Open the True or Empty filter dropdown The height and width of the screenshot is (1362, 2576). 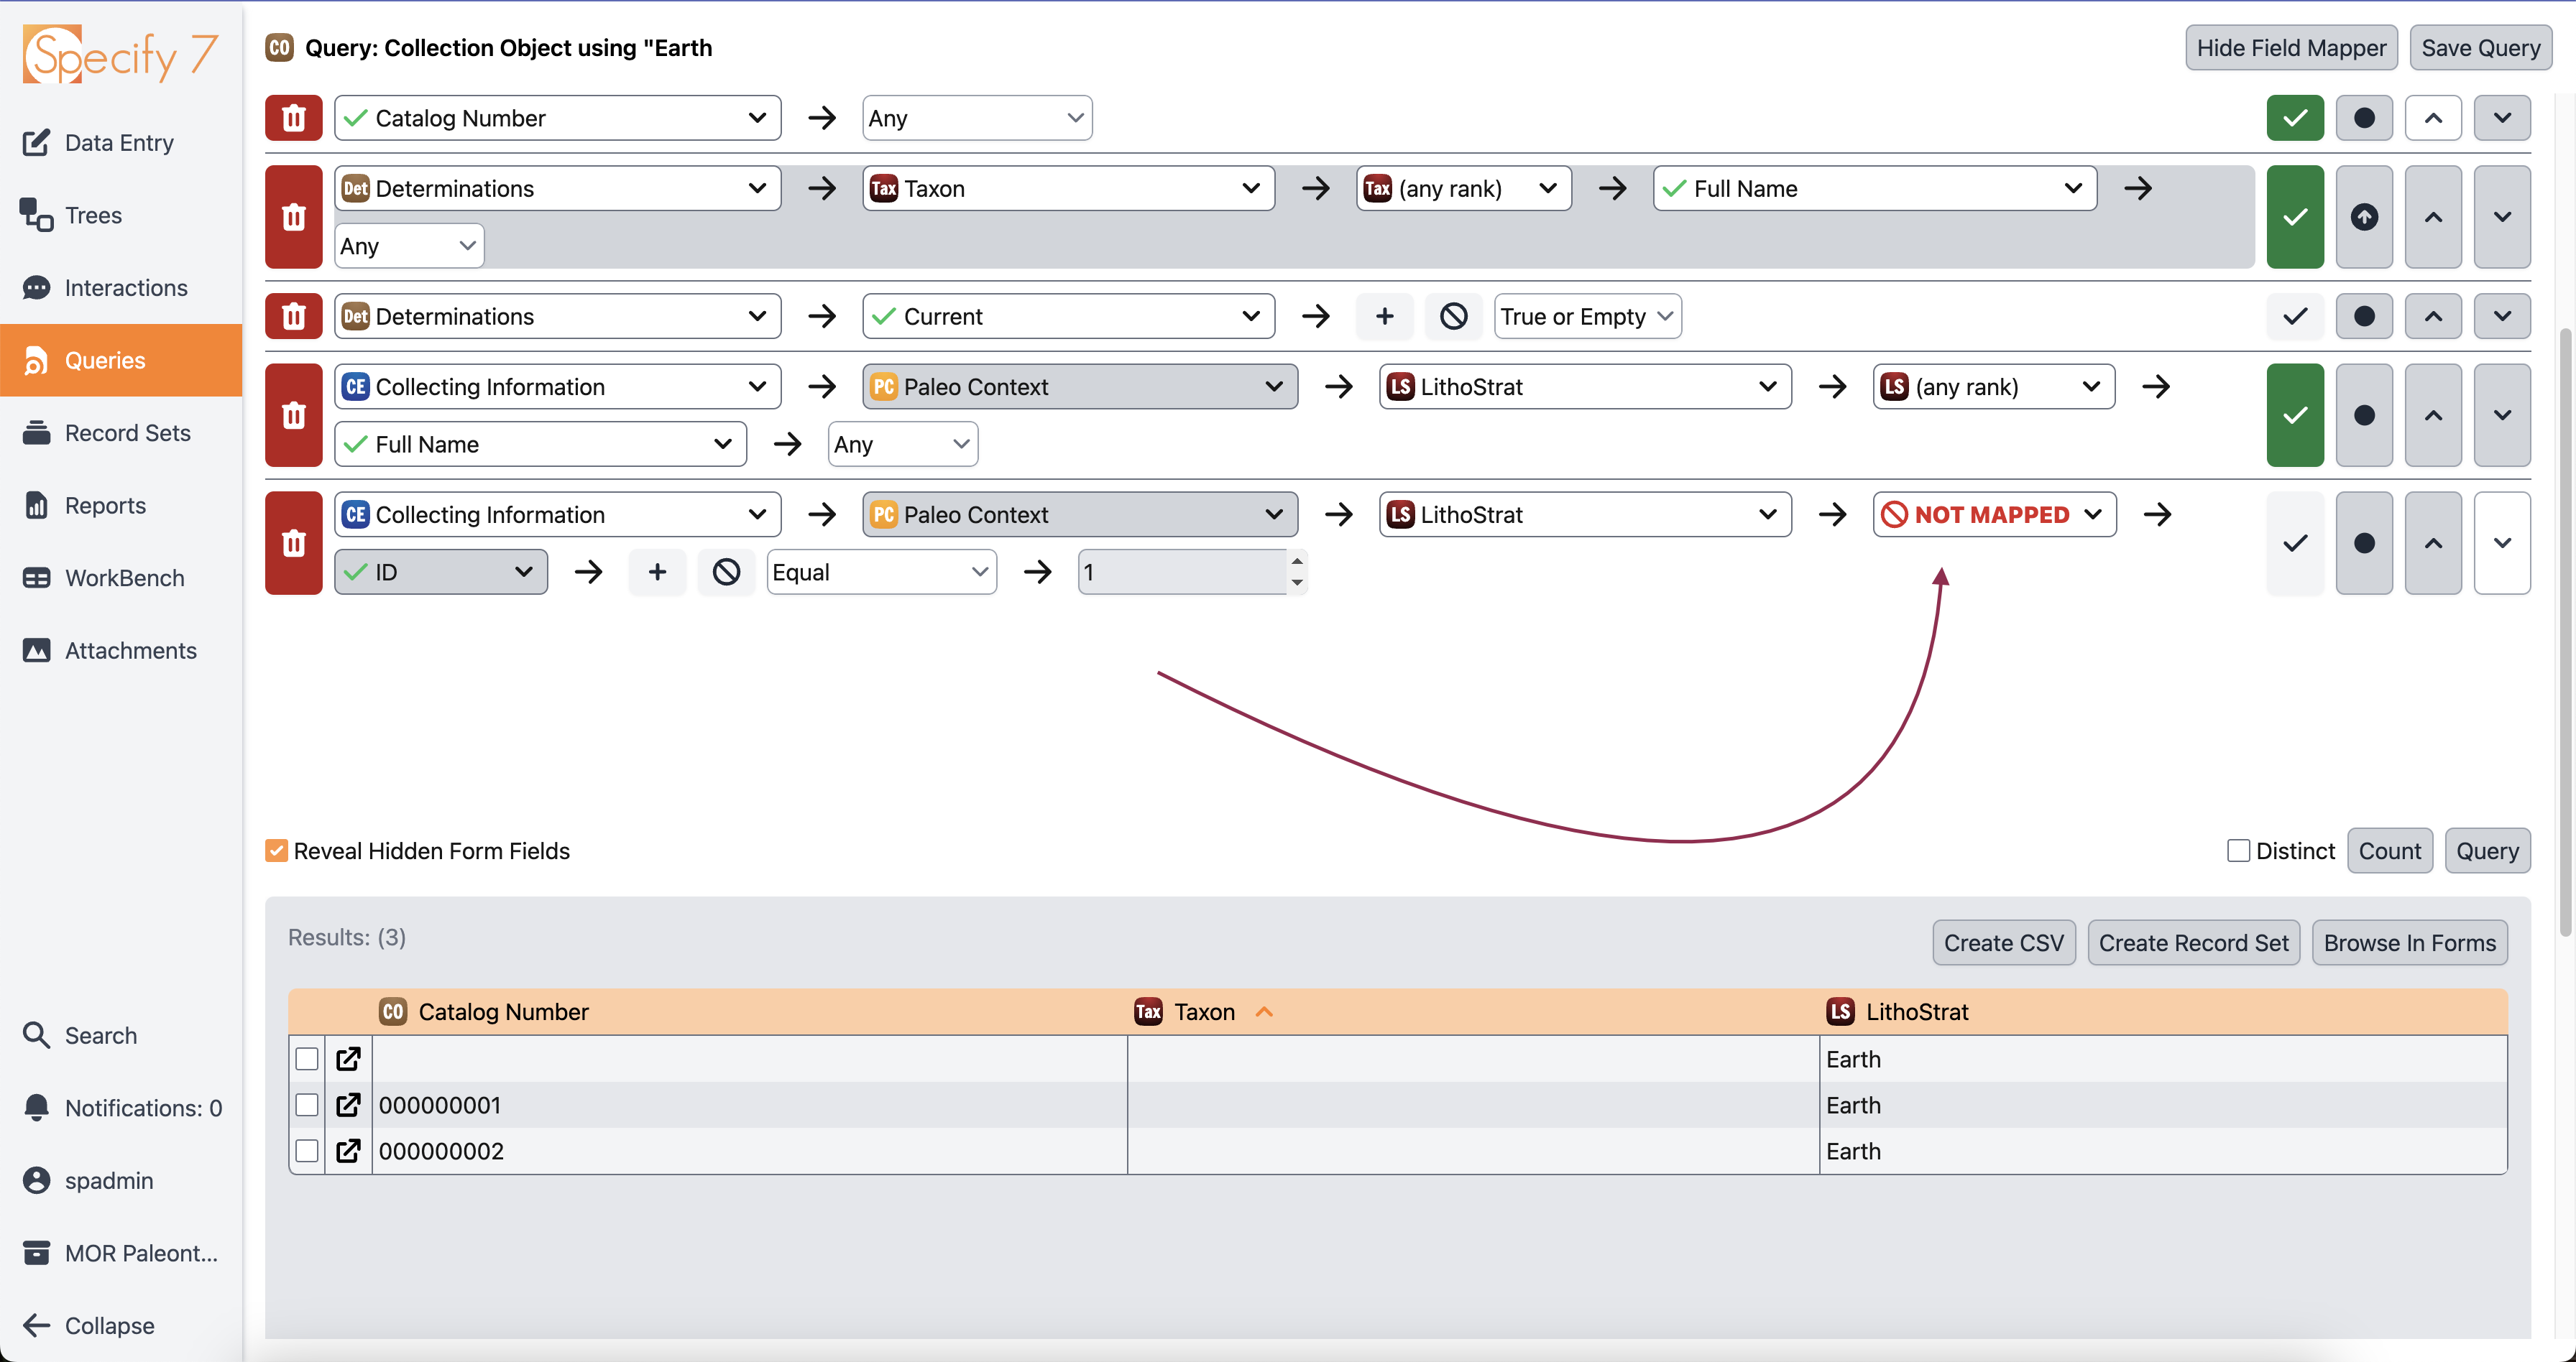coord(1587,316)
